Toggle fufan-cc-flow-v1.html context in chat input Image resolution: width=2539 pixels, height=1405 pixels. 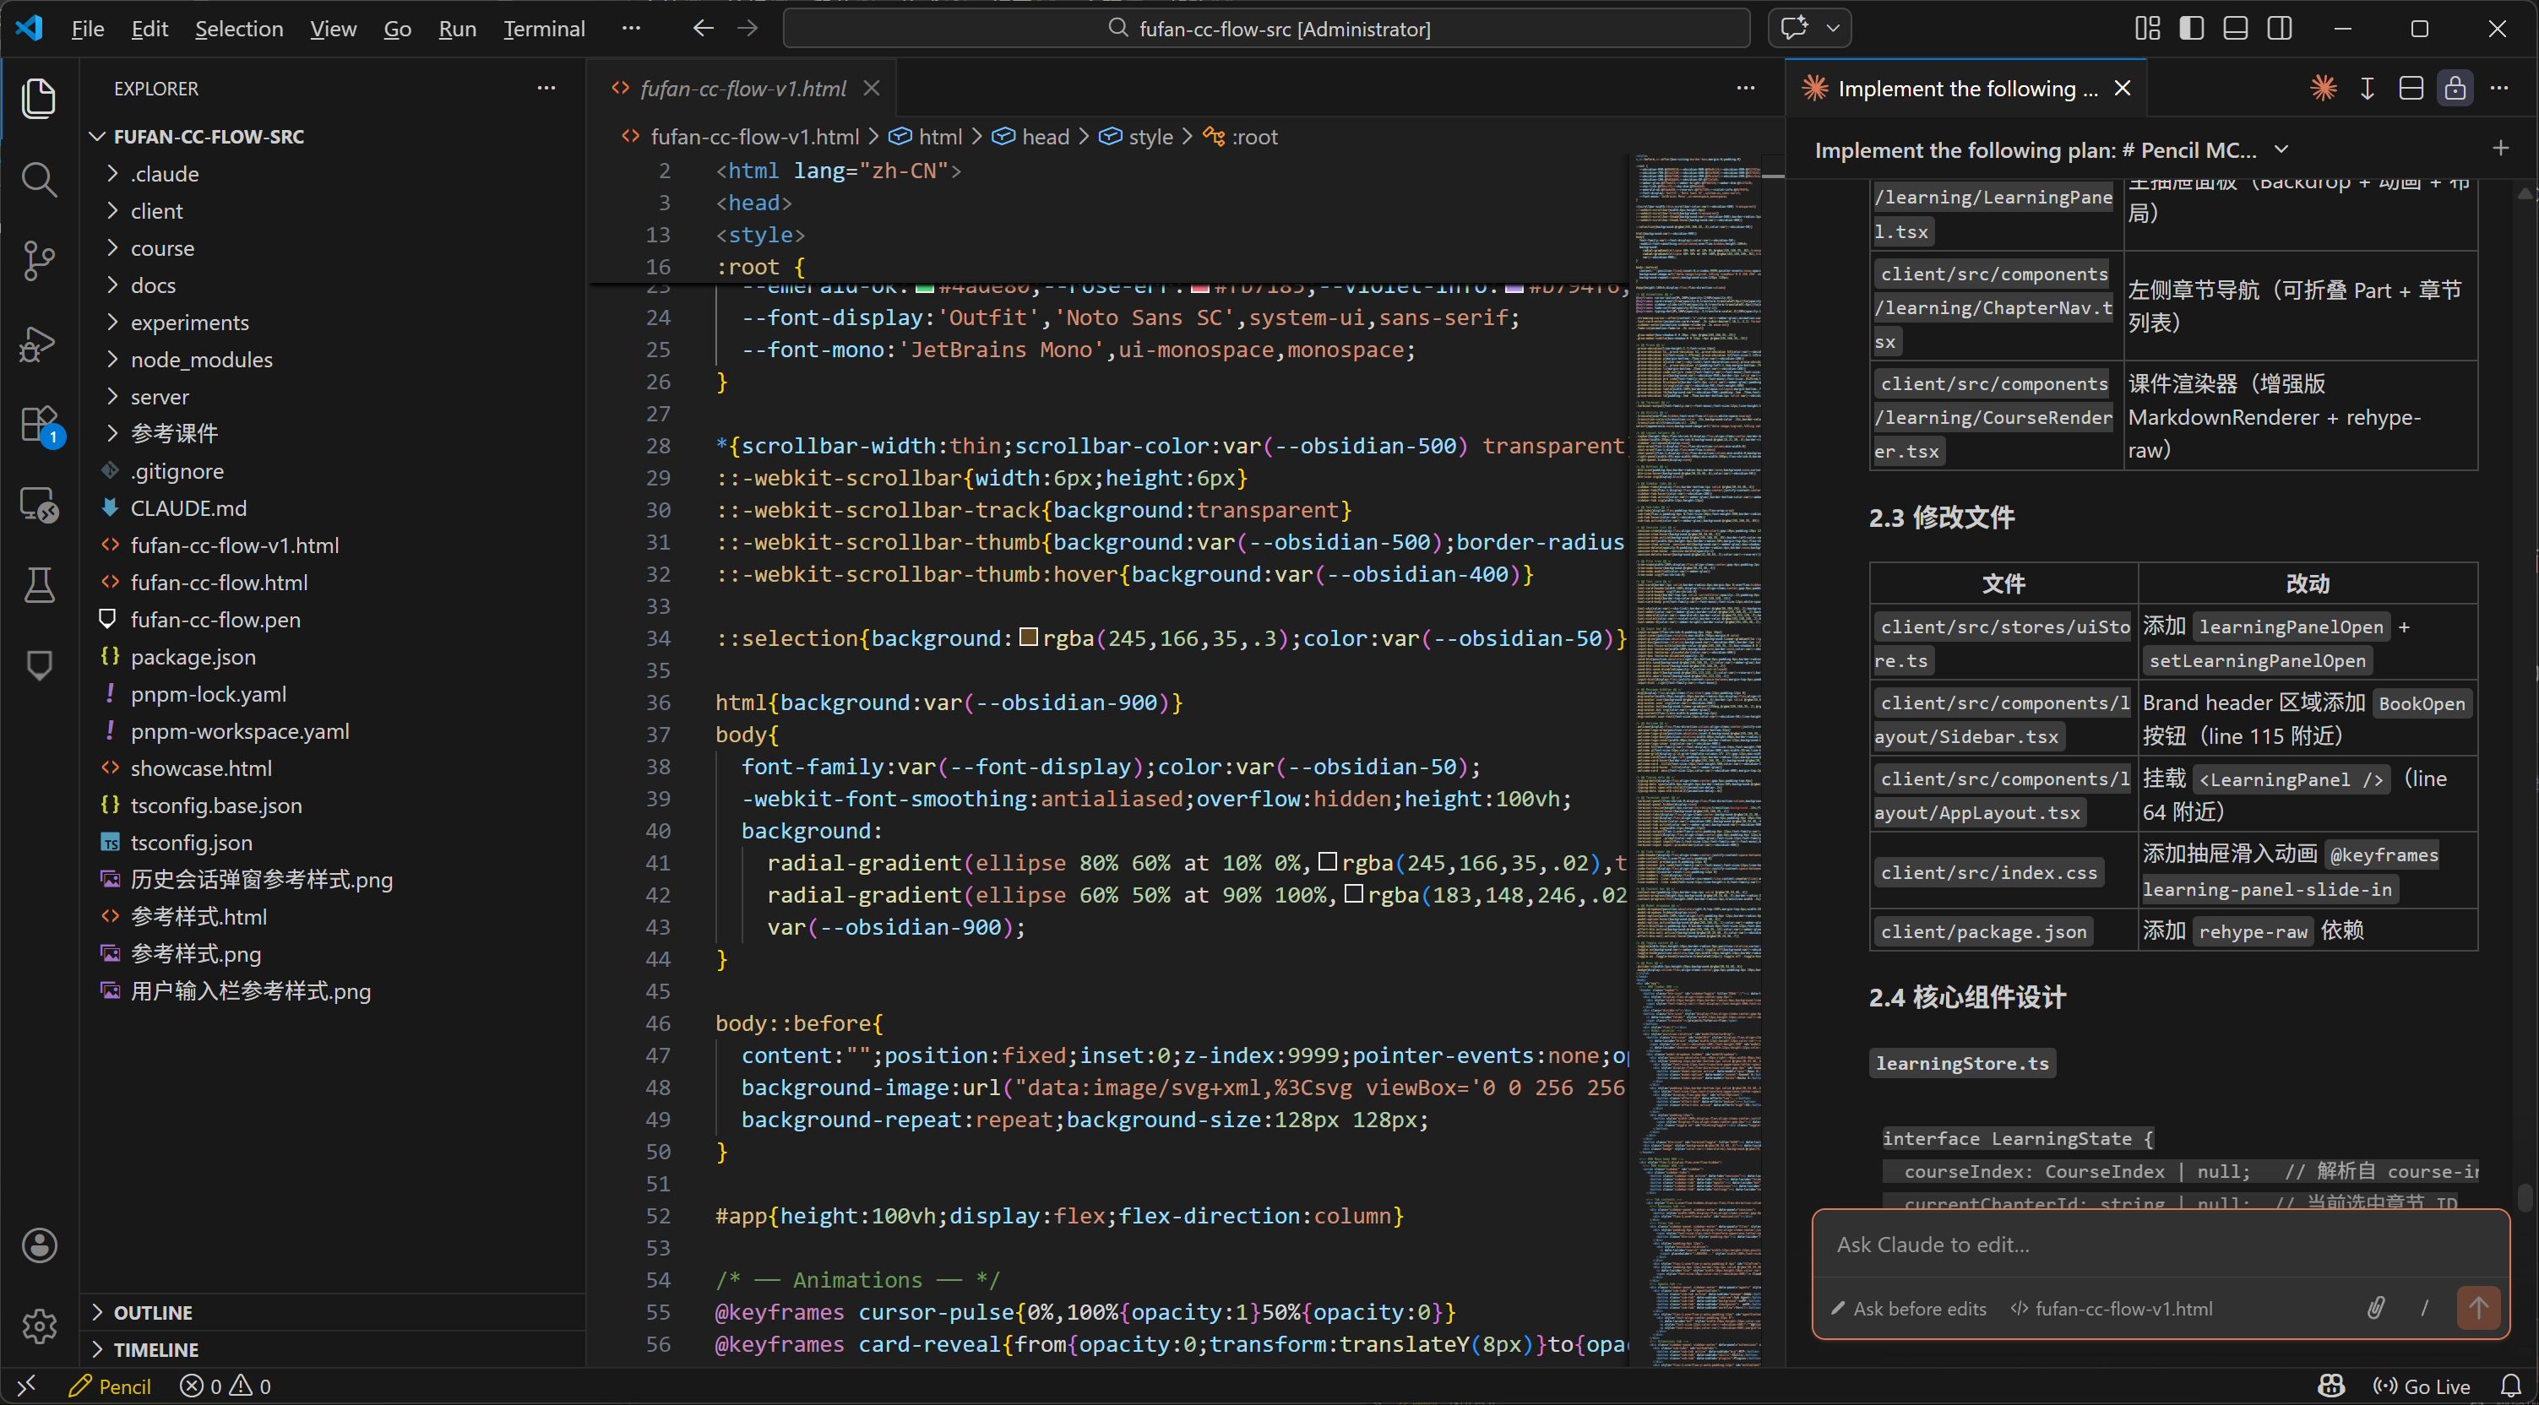click(x=2112, y=1310)
